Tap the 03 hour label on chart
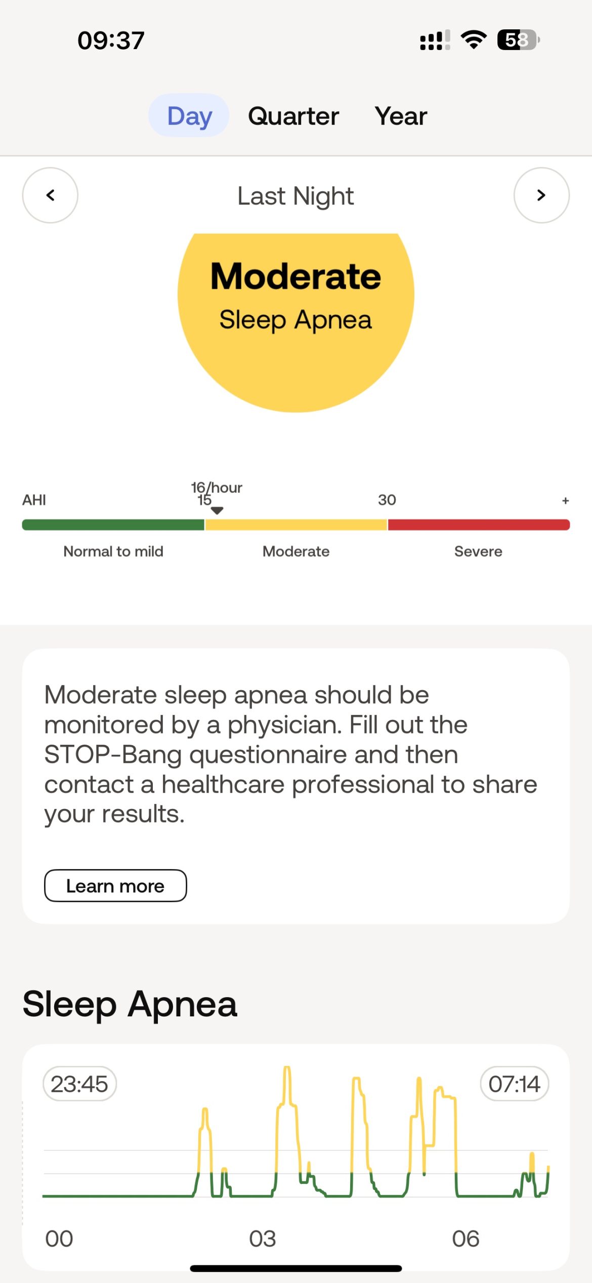This screenshot has height=1283, width=592. 262,1238
